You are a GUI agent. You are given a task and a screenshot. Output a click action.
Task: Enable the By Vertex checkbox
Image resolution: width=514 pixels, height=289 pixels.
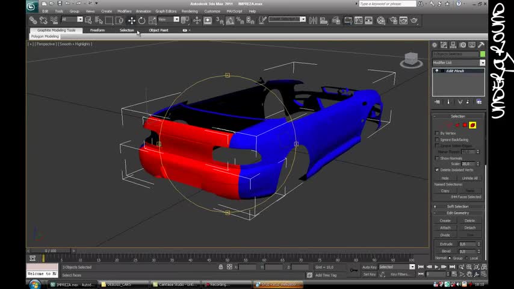coord(437,133)
